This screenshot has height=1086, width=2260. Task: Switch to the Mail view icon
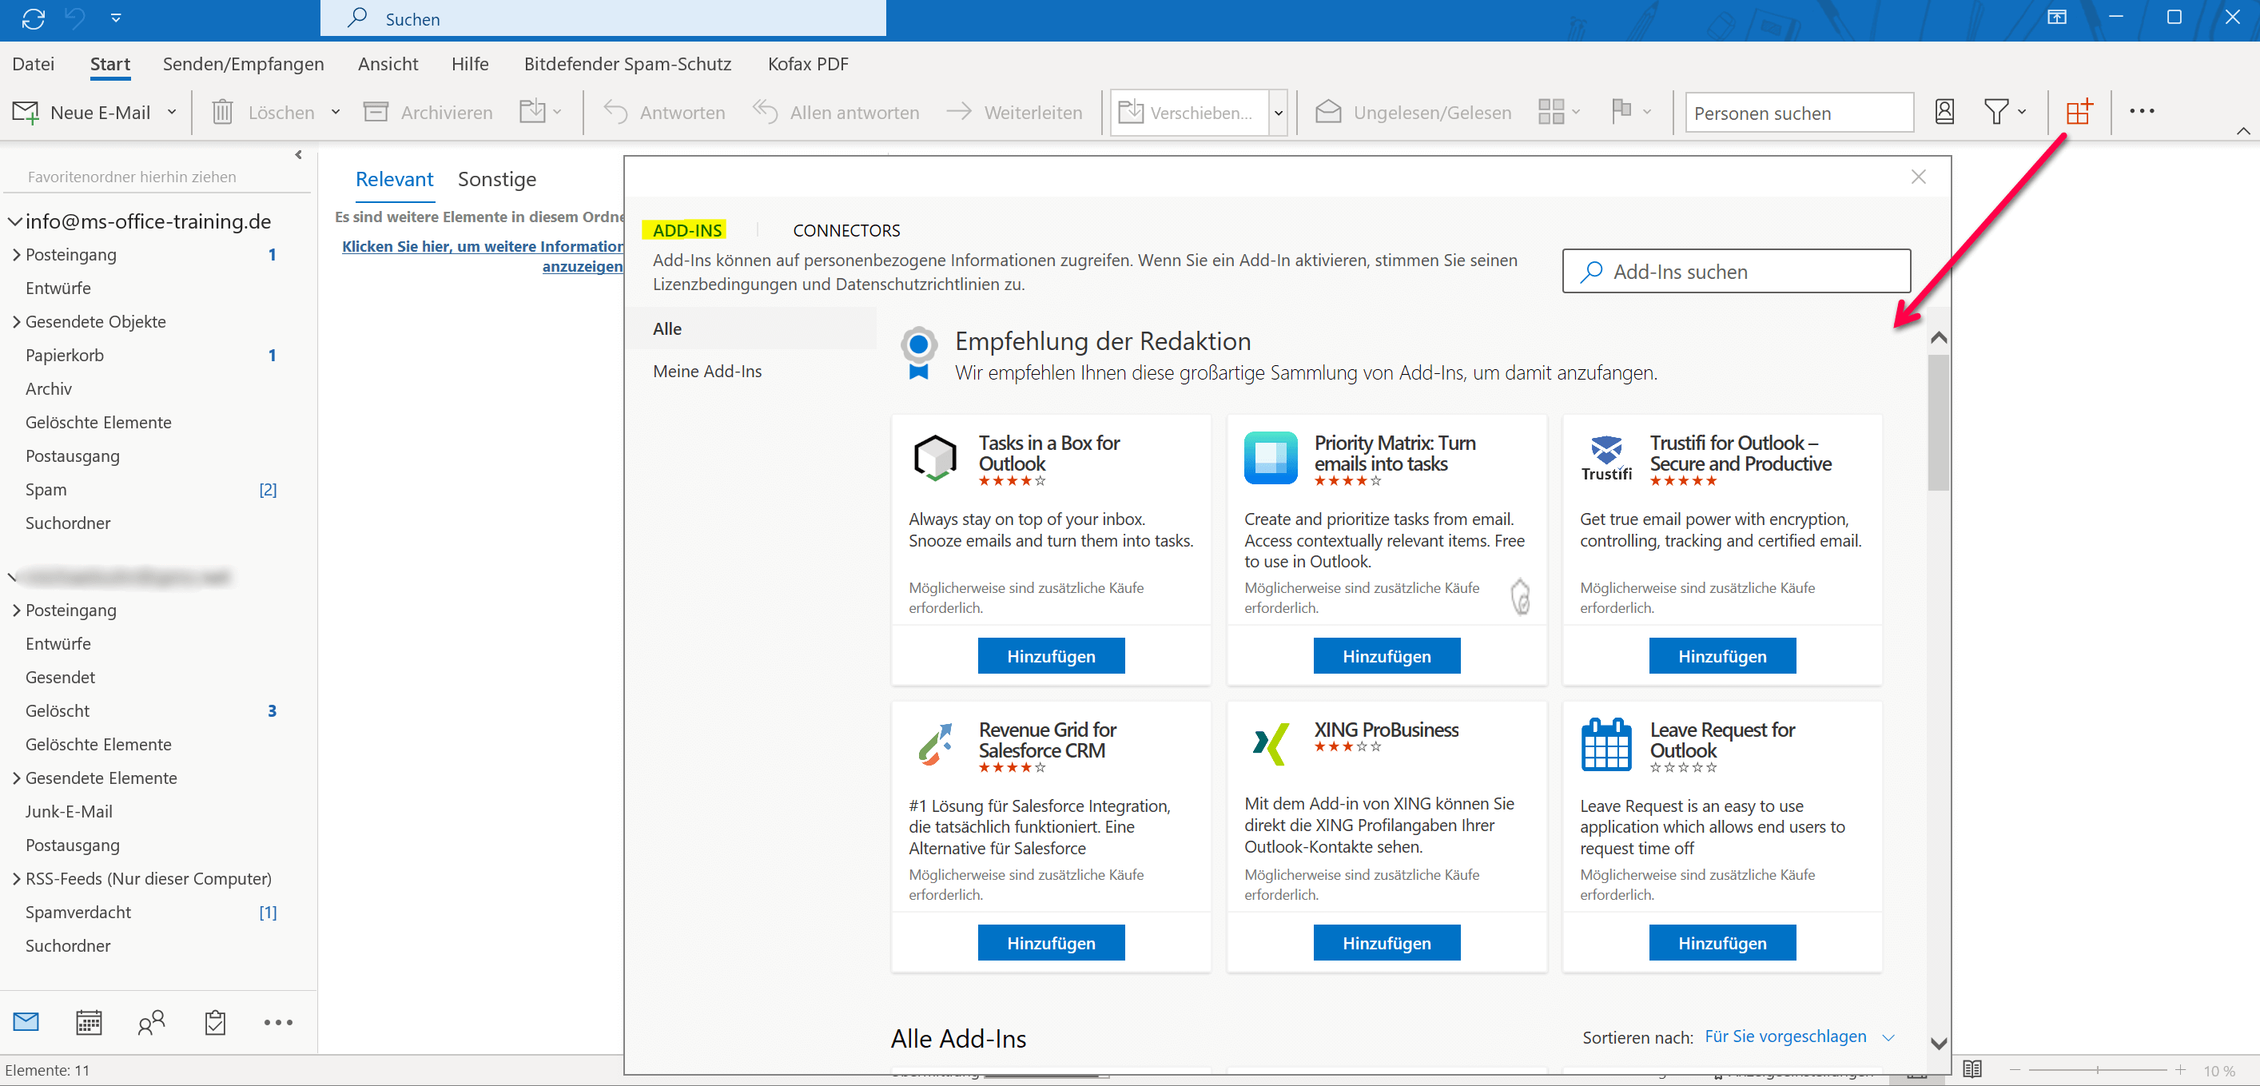coord(26,1022)
